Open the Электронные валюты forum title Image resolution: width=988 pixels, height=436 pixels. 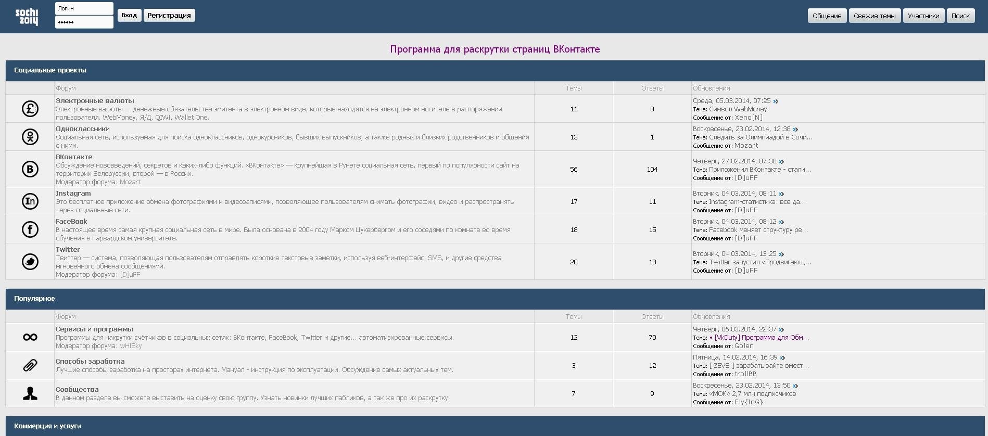pos(95,101)
